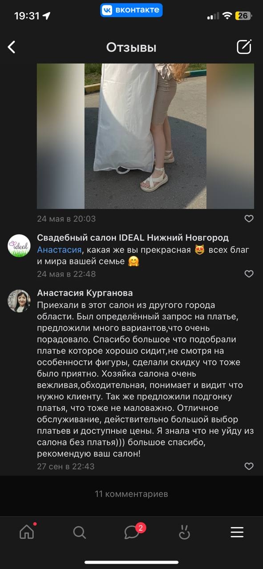
Task: Open the Home tab icon
Action: coord(27,532)
